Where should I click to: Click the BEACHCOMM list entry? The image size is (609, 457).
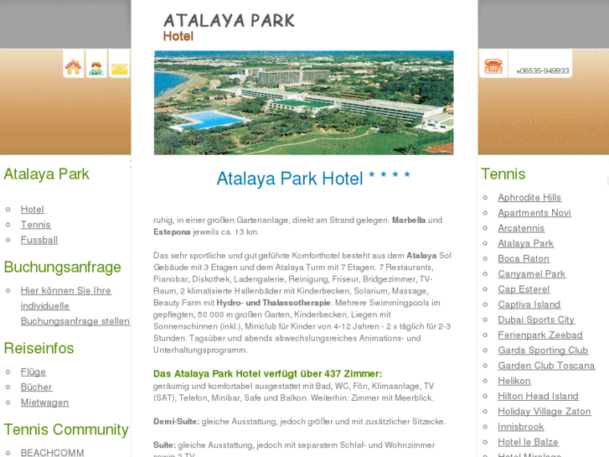(x=53, y=453)
